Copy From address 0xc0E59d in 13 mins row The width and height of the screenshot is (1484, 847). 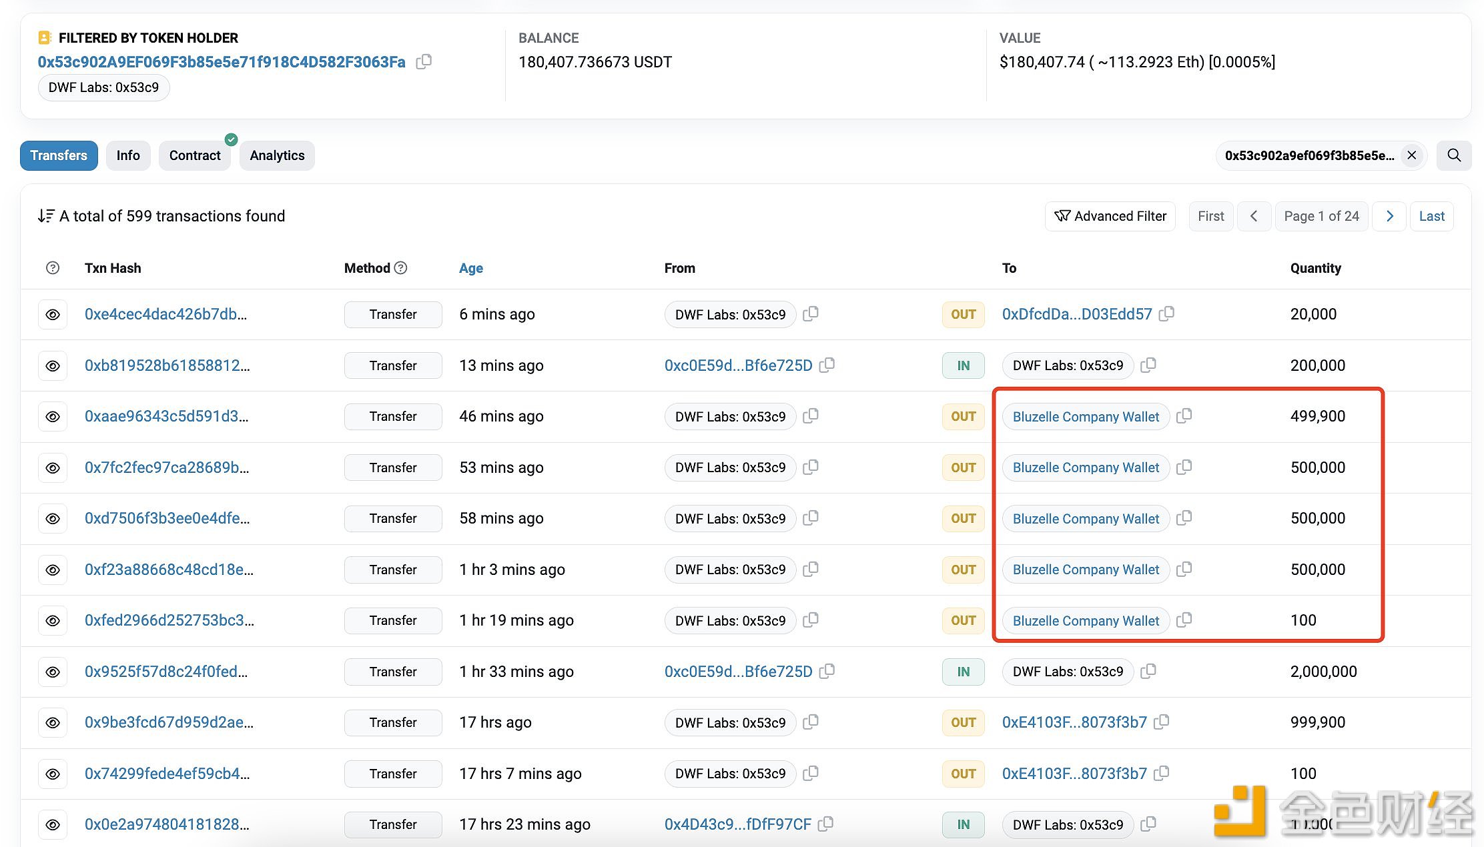[827, 365]
